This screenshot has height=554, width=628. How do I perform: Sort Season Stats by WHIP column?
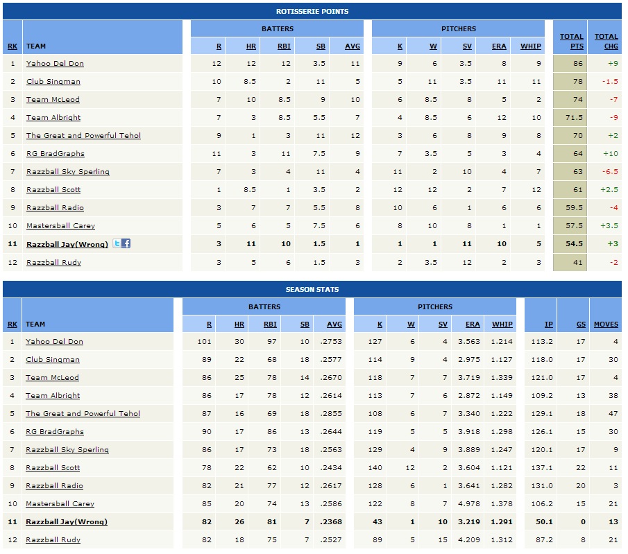(502, 324)
